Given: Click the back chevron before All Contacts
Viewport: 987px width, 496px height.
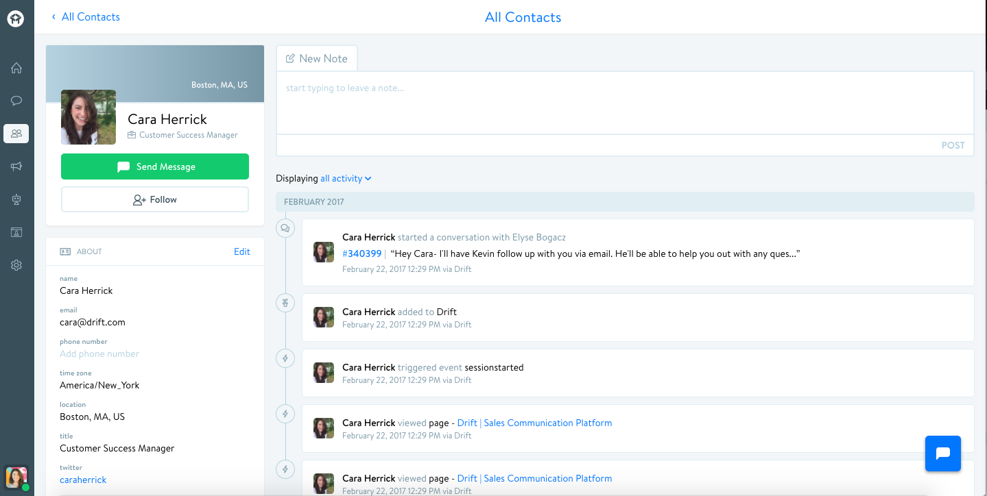Looking at the screenshot, I should click(x=53, y=17).
